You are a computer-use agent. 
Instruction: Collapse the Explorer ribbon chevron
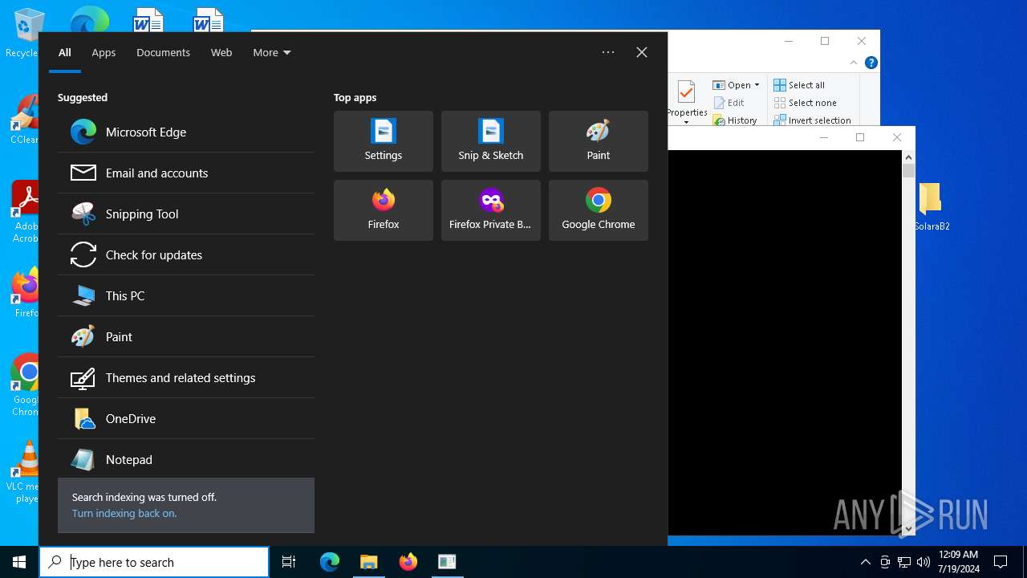[x=854, y=63]
